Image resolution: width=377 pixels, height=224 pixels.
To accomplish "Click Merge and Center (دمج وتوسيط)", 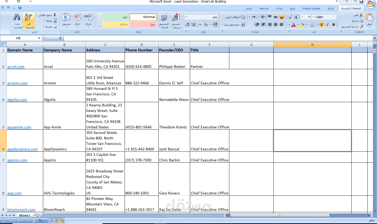I will pos(235,25).
